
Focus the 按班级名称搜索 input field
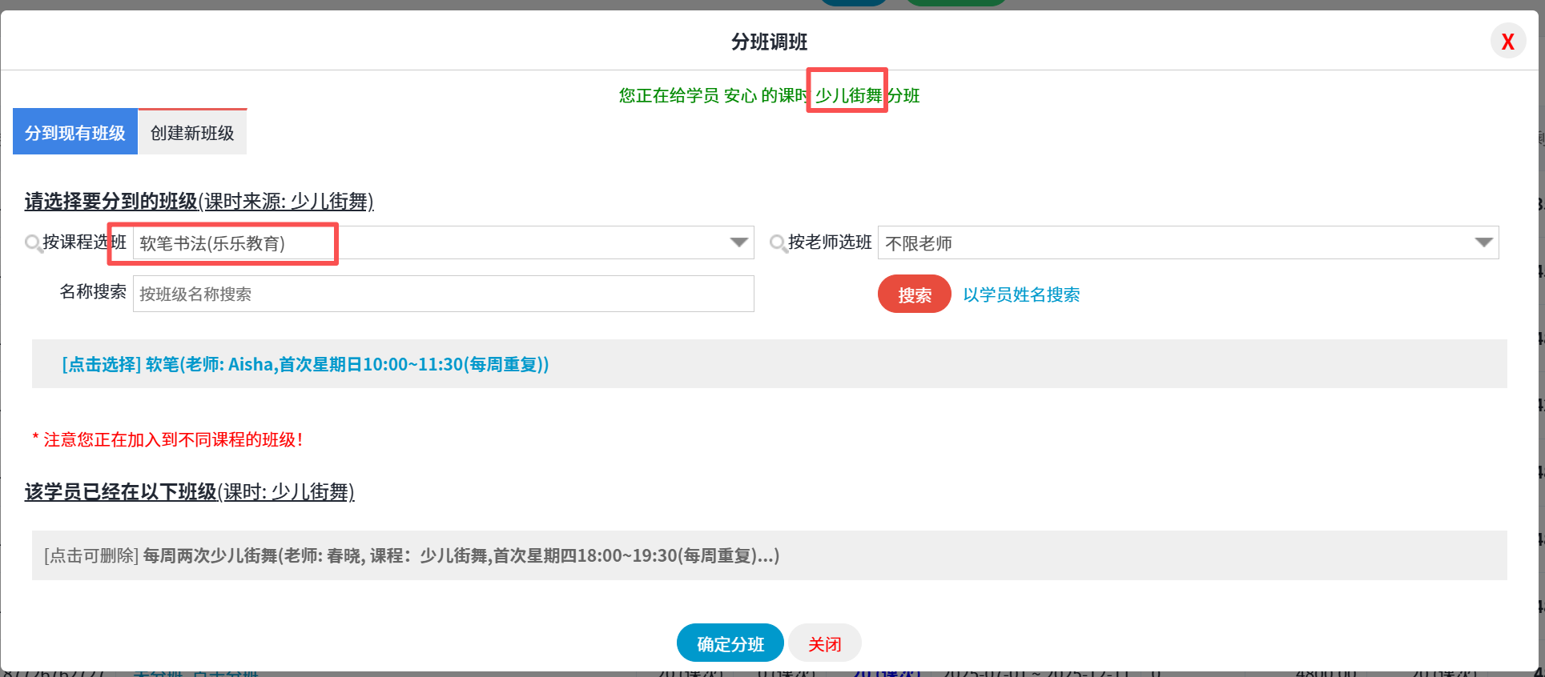(x=443, y=294)
